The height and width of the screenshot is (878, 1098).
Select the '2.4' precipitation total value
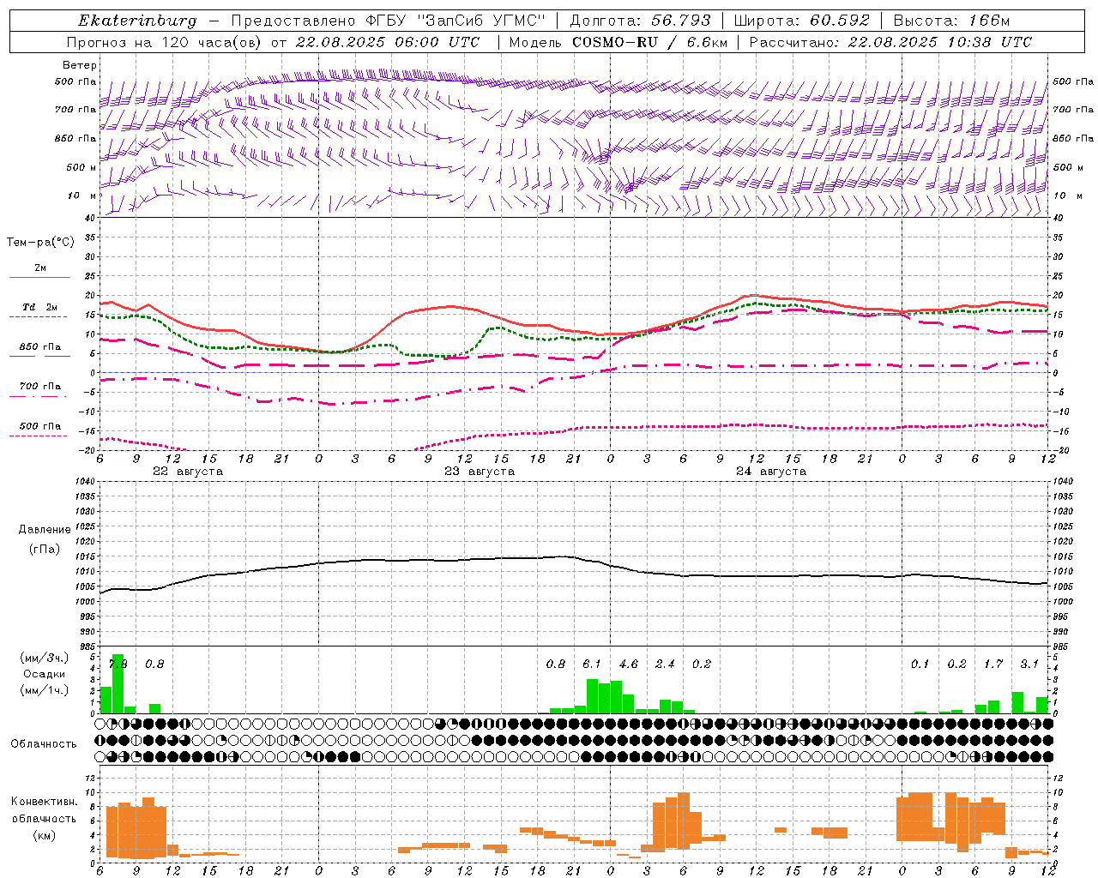(x=665, y=664)
